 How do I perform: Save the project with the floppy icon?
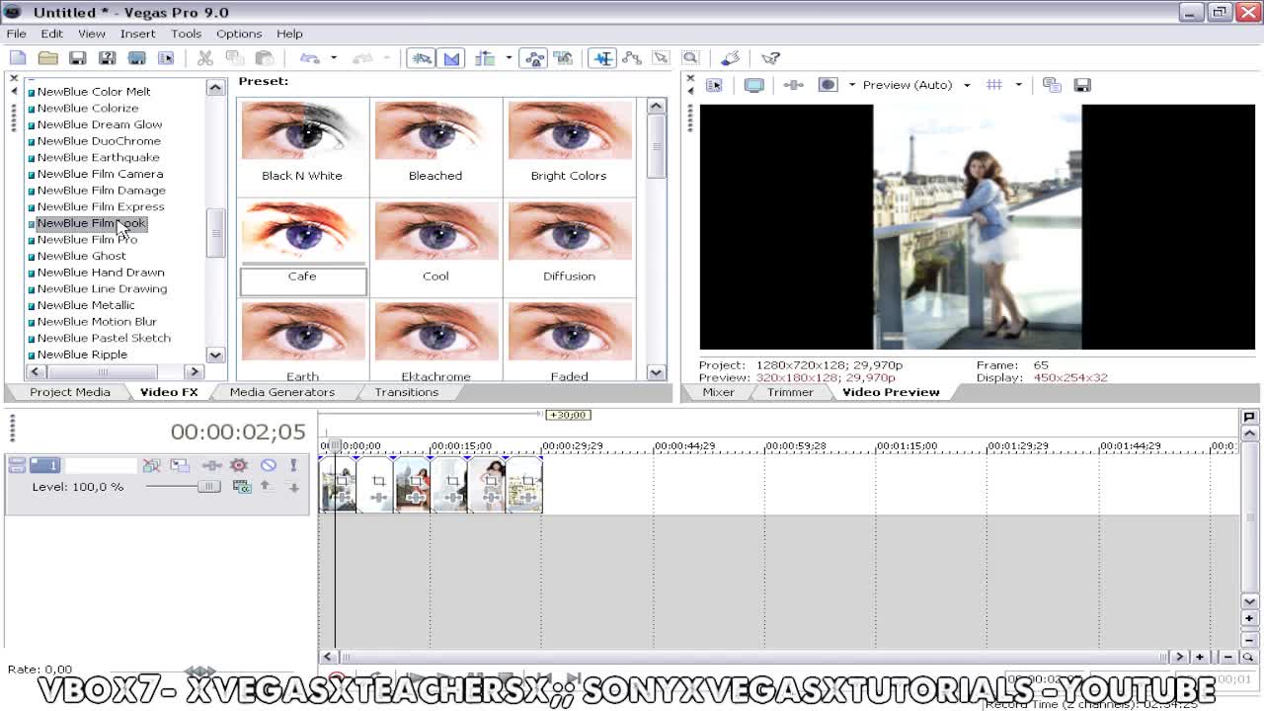[77, 58]
